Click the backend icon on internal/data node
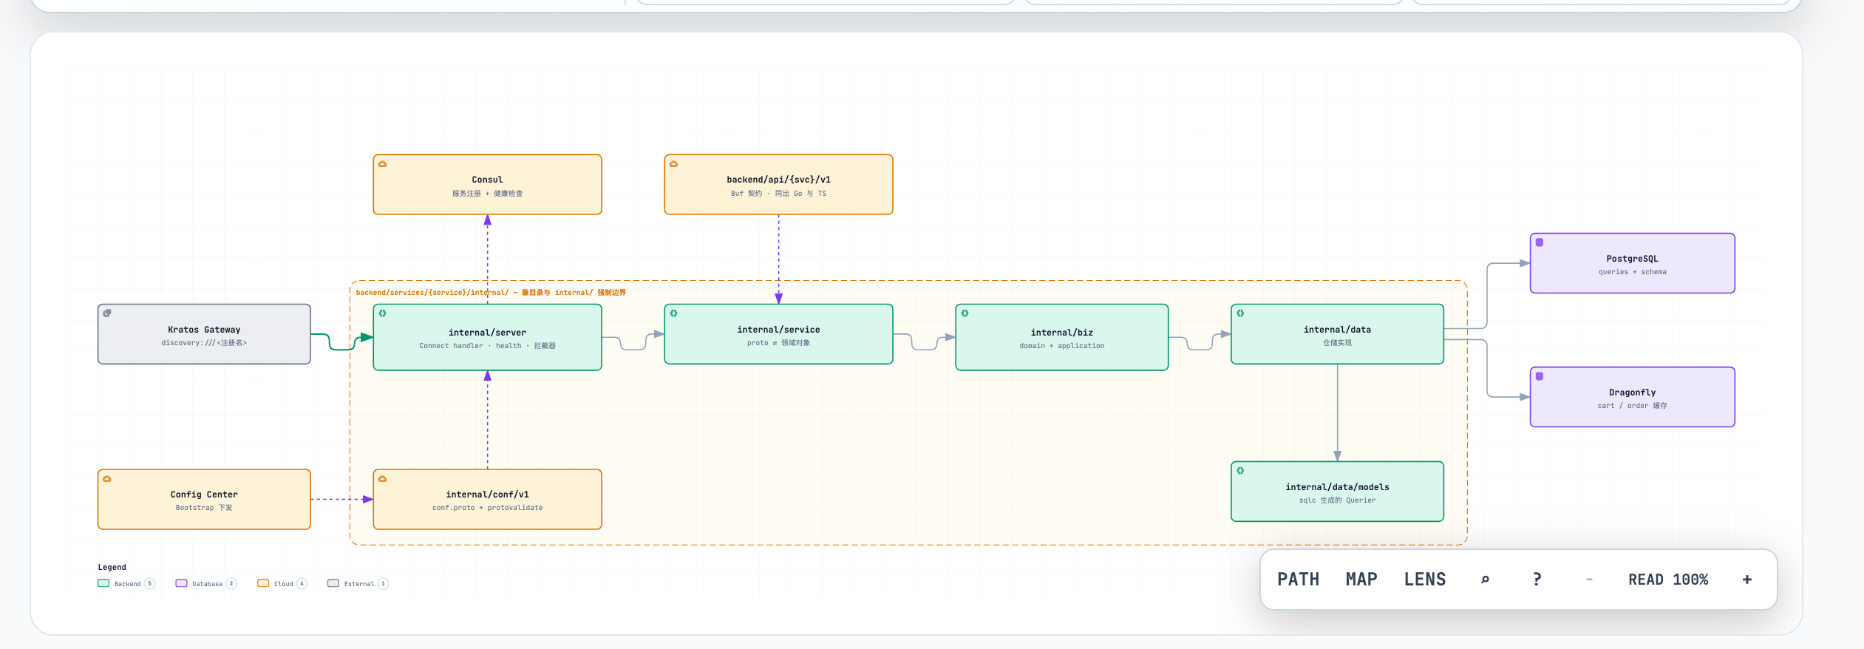The height and width of the screenshot is (649, 1864). [1240, 313]
